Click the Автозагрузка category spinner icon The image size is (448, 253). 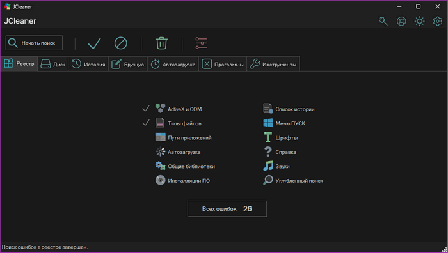(160, 151)
